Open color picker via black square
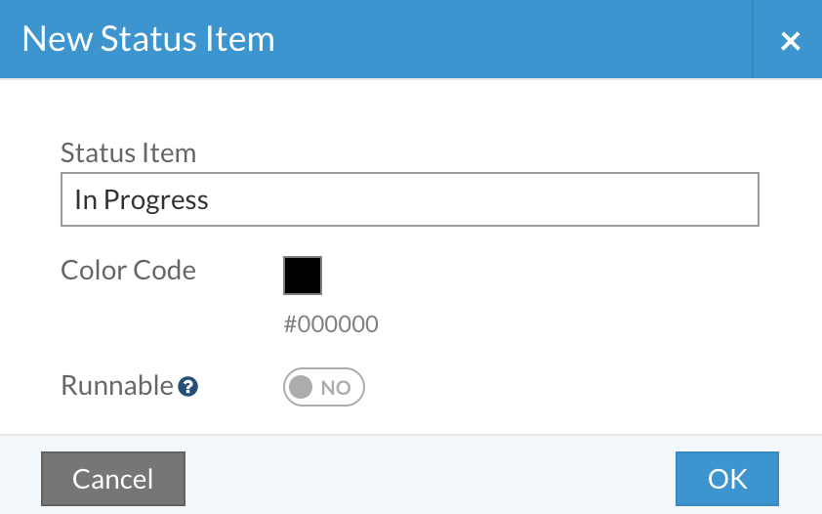This screenshot has height=514, width=822. (x=303, y=276)
